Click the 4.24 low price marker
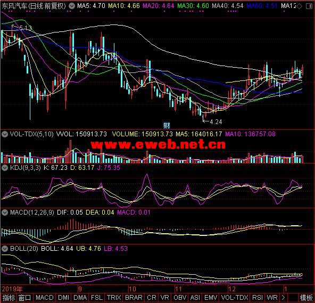 (215, 122)
